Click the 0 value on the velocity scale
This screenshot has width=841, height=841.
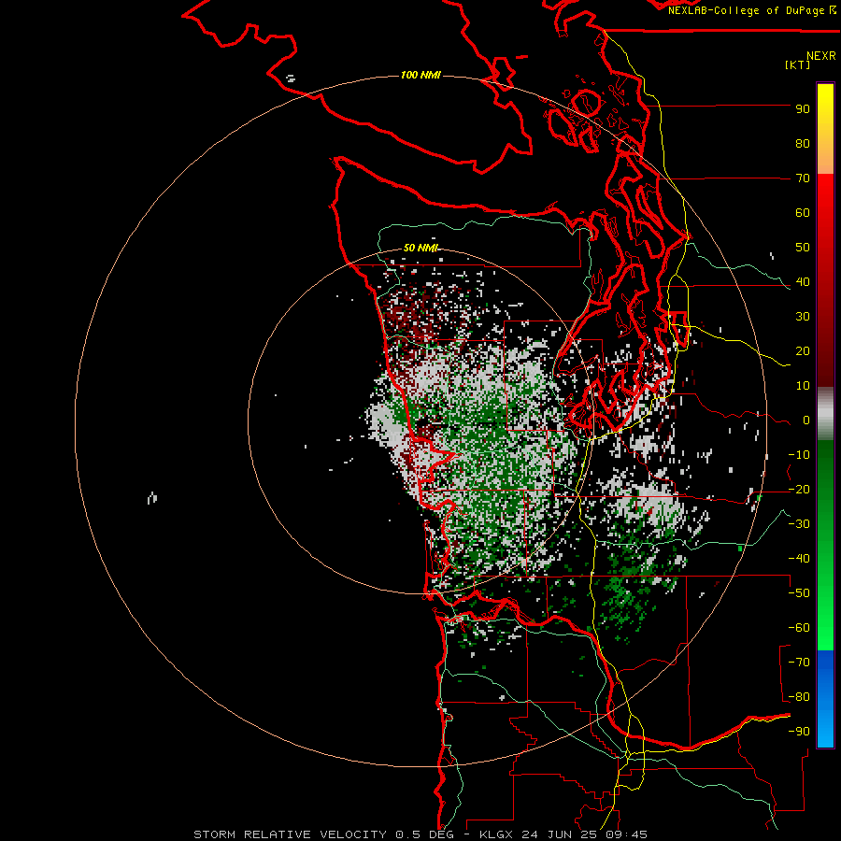pos(806,420)
